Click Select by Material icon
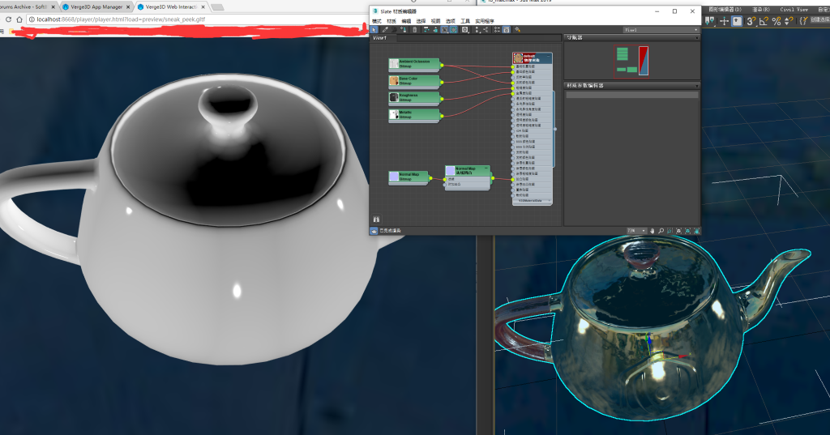Screen dimensions: 830x435 point(517,30)
